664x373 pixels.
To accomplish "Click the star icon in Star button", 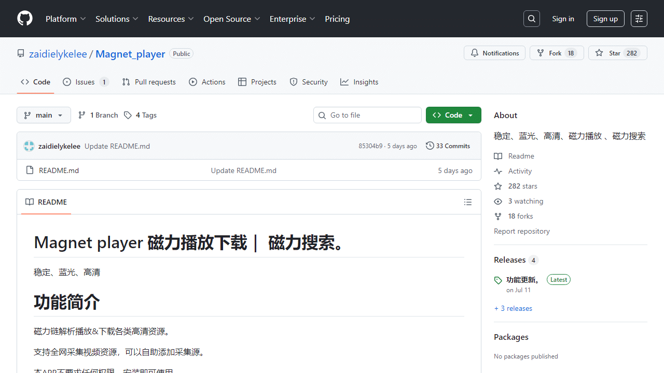I will pyautogui.click(x=599, y=53).
